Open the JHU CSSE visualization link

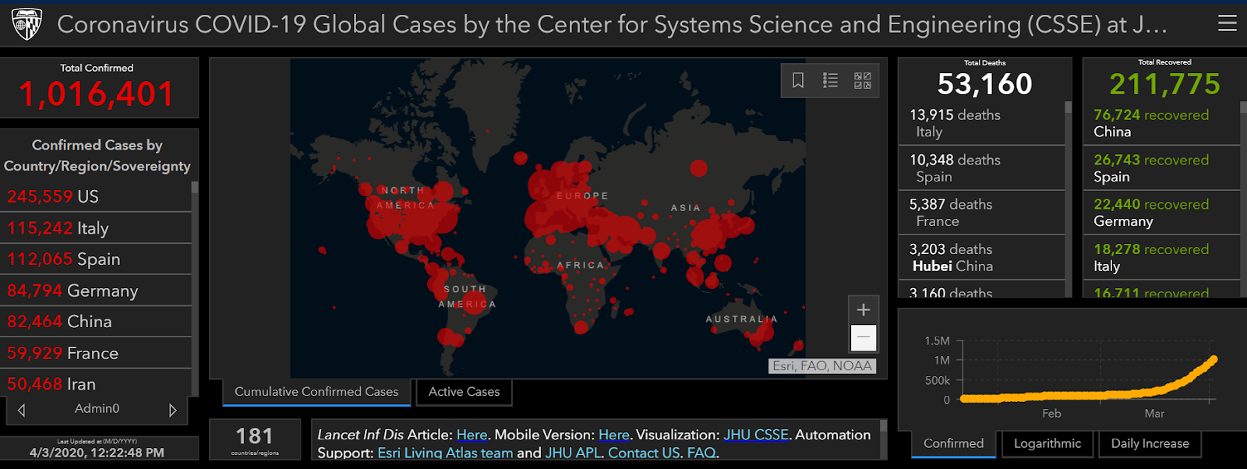[756, 435]
